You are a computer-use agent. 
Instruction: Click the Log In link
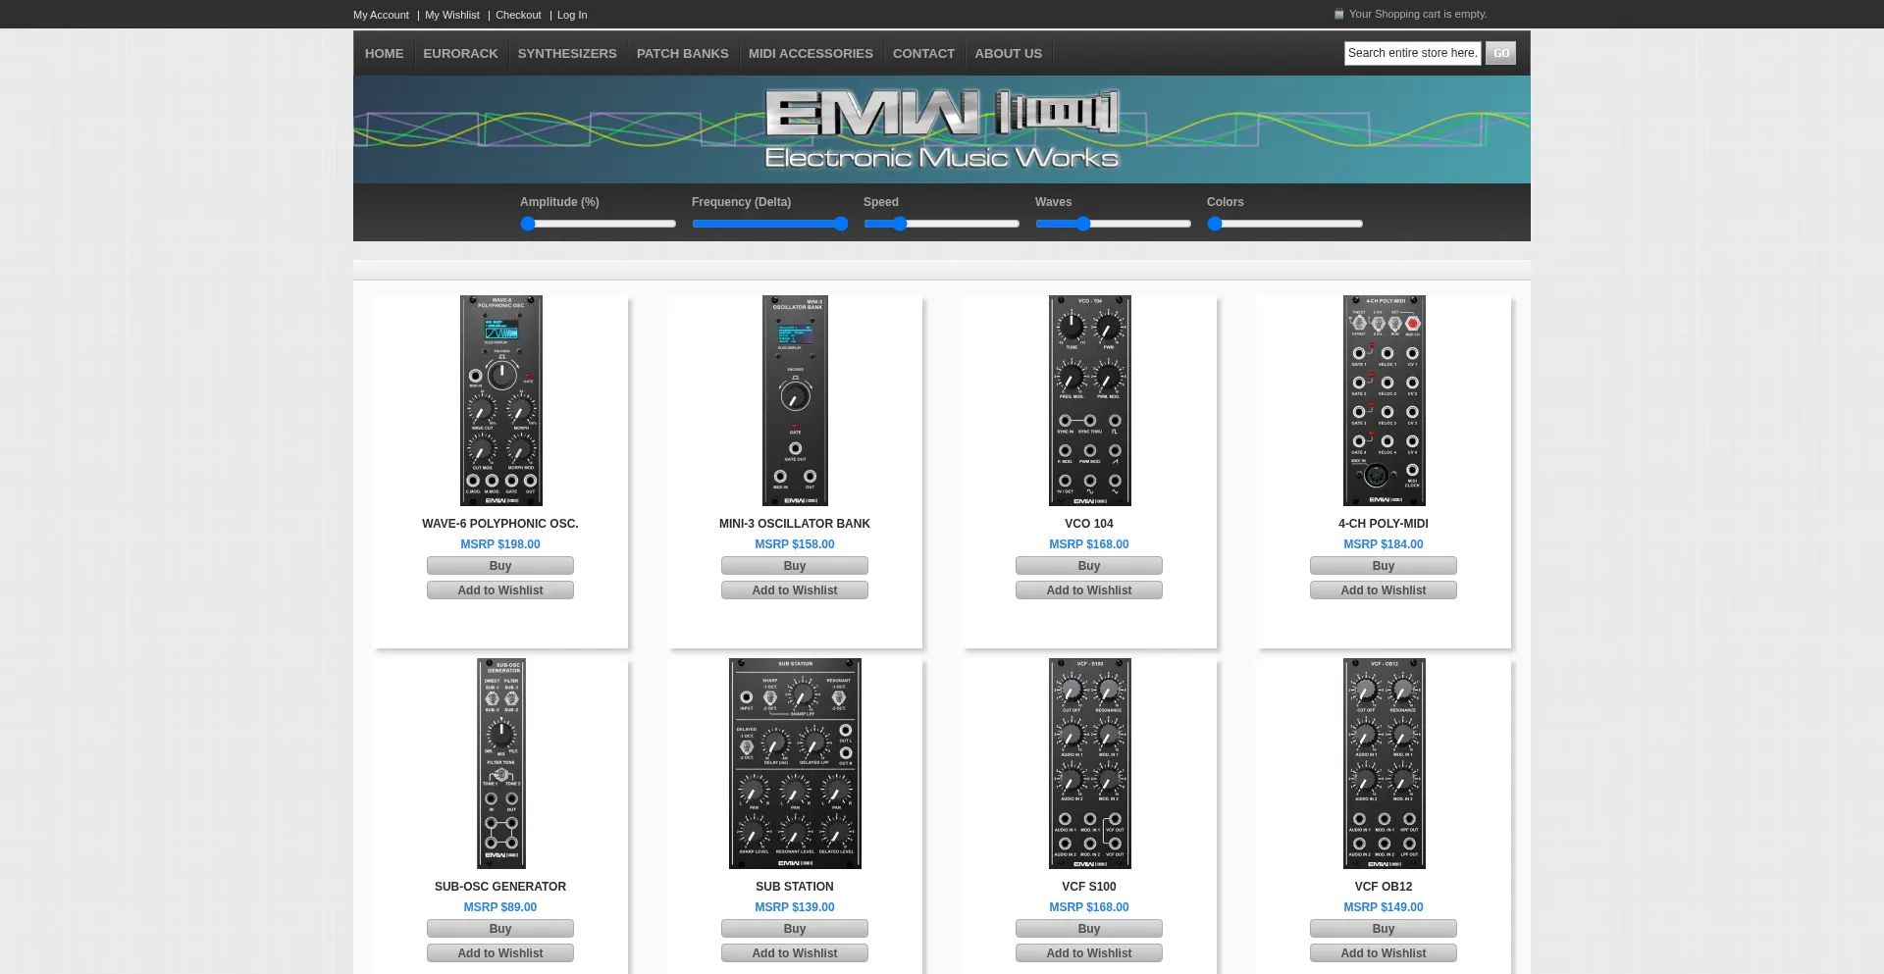[x=572, y=15]
